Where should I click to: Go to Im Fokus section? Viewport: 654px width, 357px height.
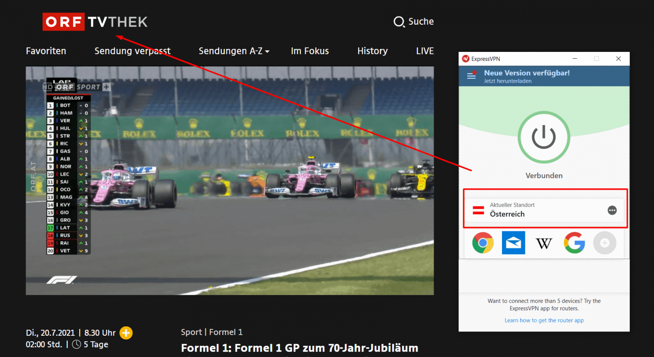pos(310,51)
